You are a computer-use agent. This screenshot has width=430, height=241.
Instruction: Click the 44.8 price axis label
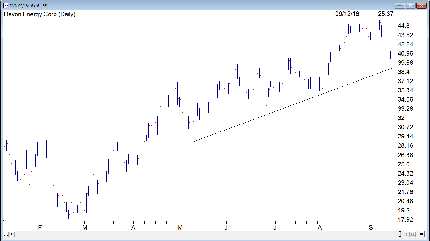point(403,26)
